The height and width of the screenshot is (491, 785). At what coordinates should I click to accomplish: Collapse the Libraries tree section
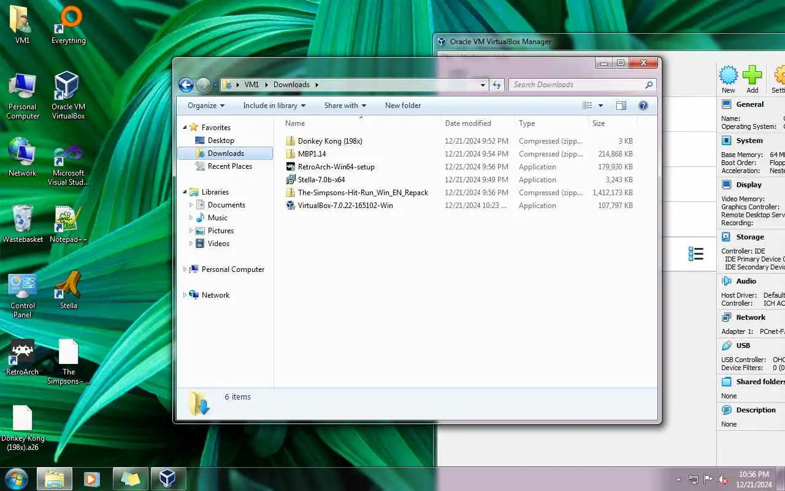184,192
